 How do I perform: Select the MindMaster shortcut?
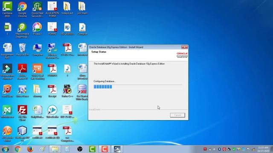coord(7,112)
